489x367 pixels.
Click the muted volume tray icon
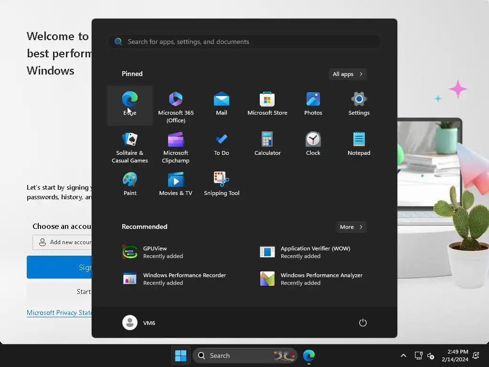tap(431, 356)
